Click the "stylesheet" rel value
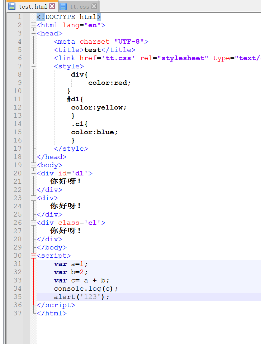 point(183,58)
